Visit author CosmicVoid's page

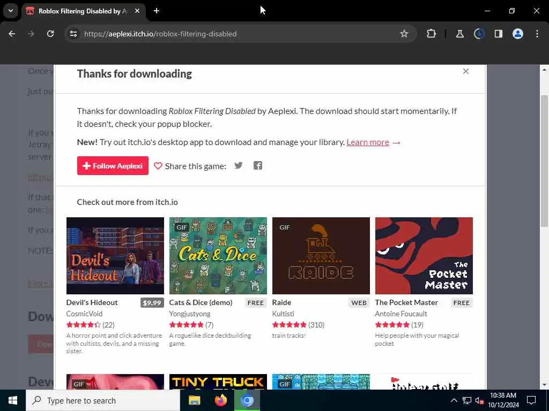click(x=84, y=314)
